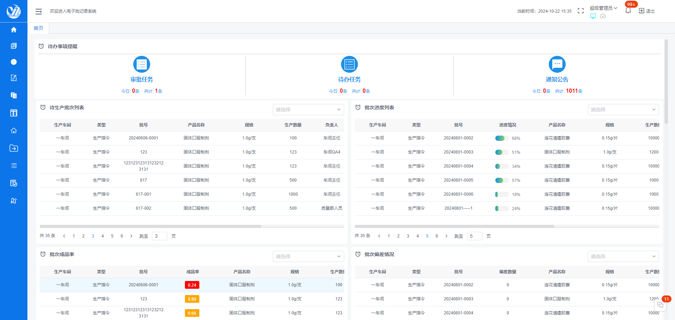Go to next page in 待生产批次列表 pagination
The image size is (675, 320).
point(131,236)
